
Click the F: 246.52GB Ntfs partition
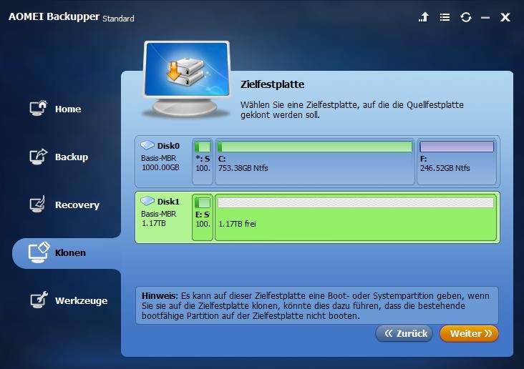pos(457,162)
